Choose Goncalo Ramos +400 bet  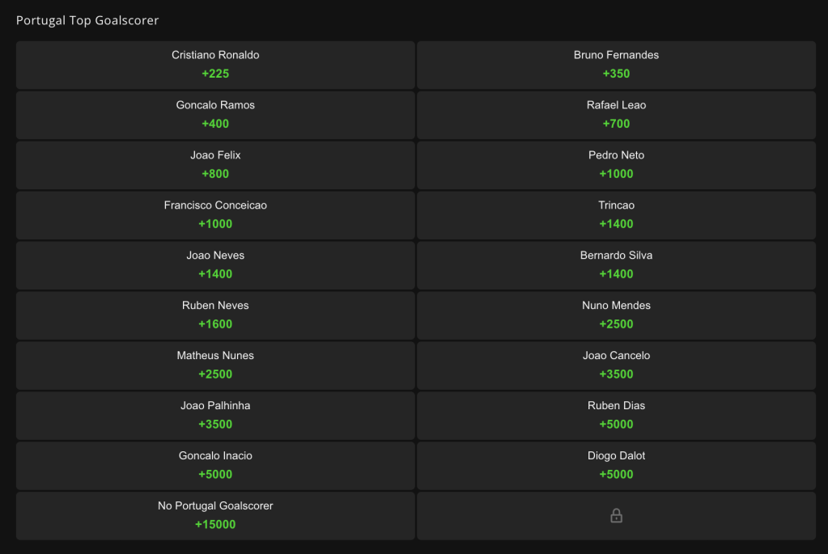point(215,115)
